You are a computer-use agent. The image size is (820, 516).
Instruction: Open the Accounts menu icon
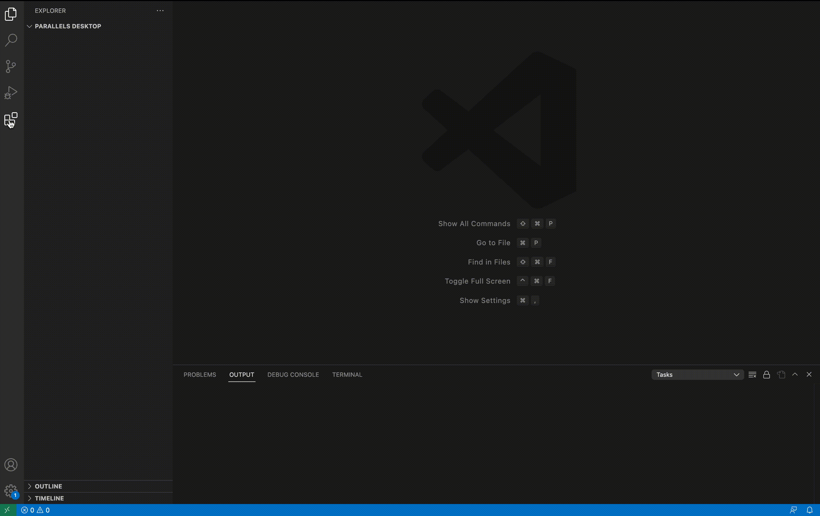[11, 465]
